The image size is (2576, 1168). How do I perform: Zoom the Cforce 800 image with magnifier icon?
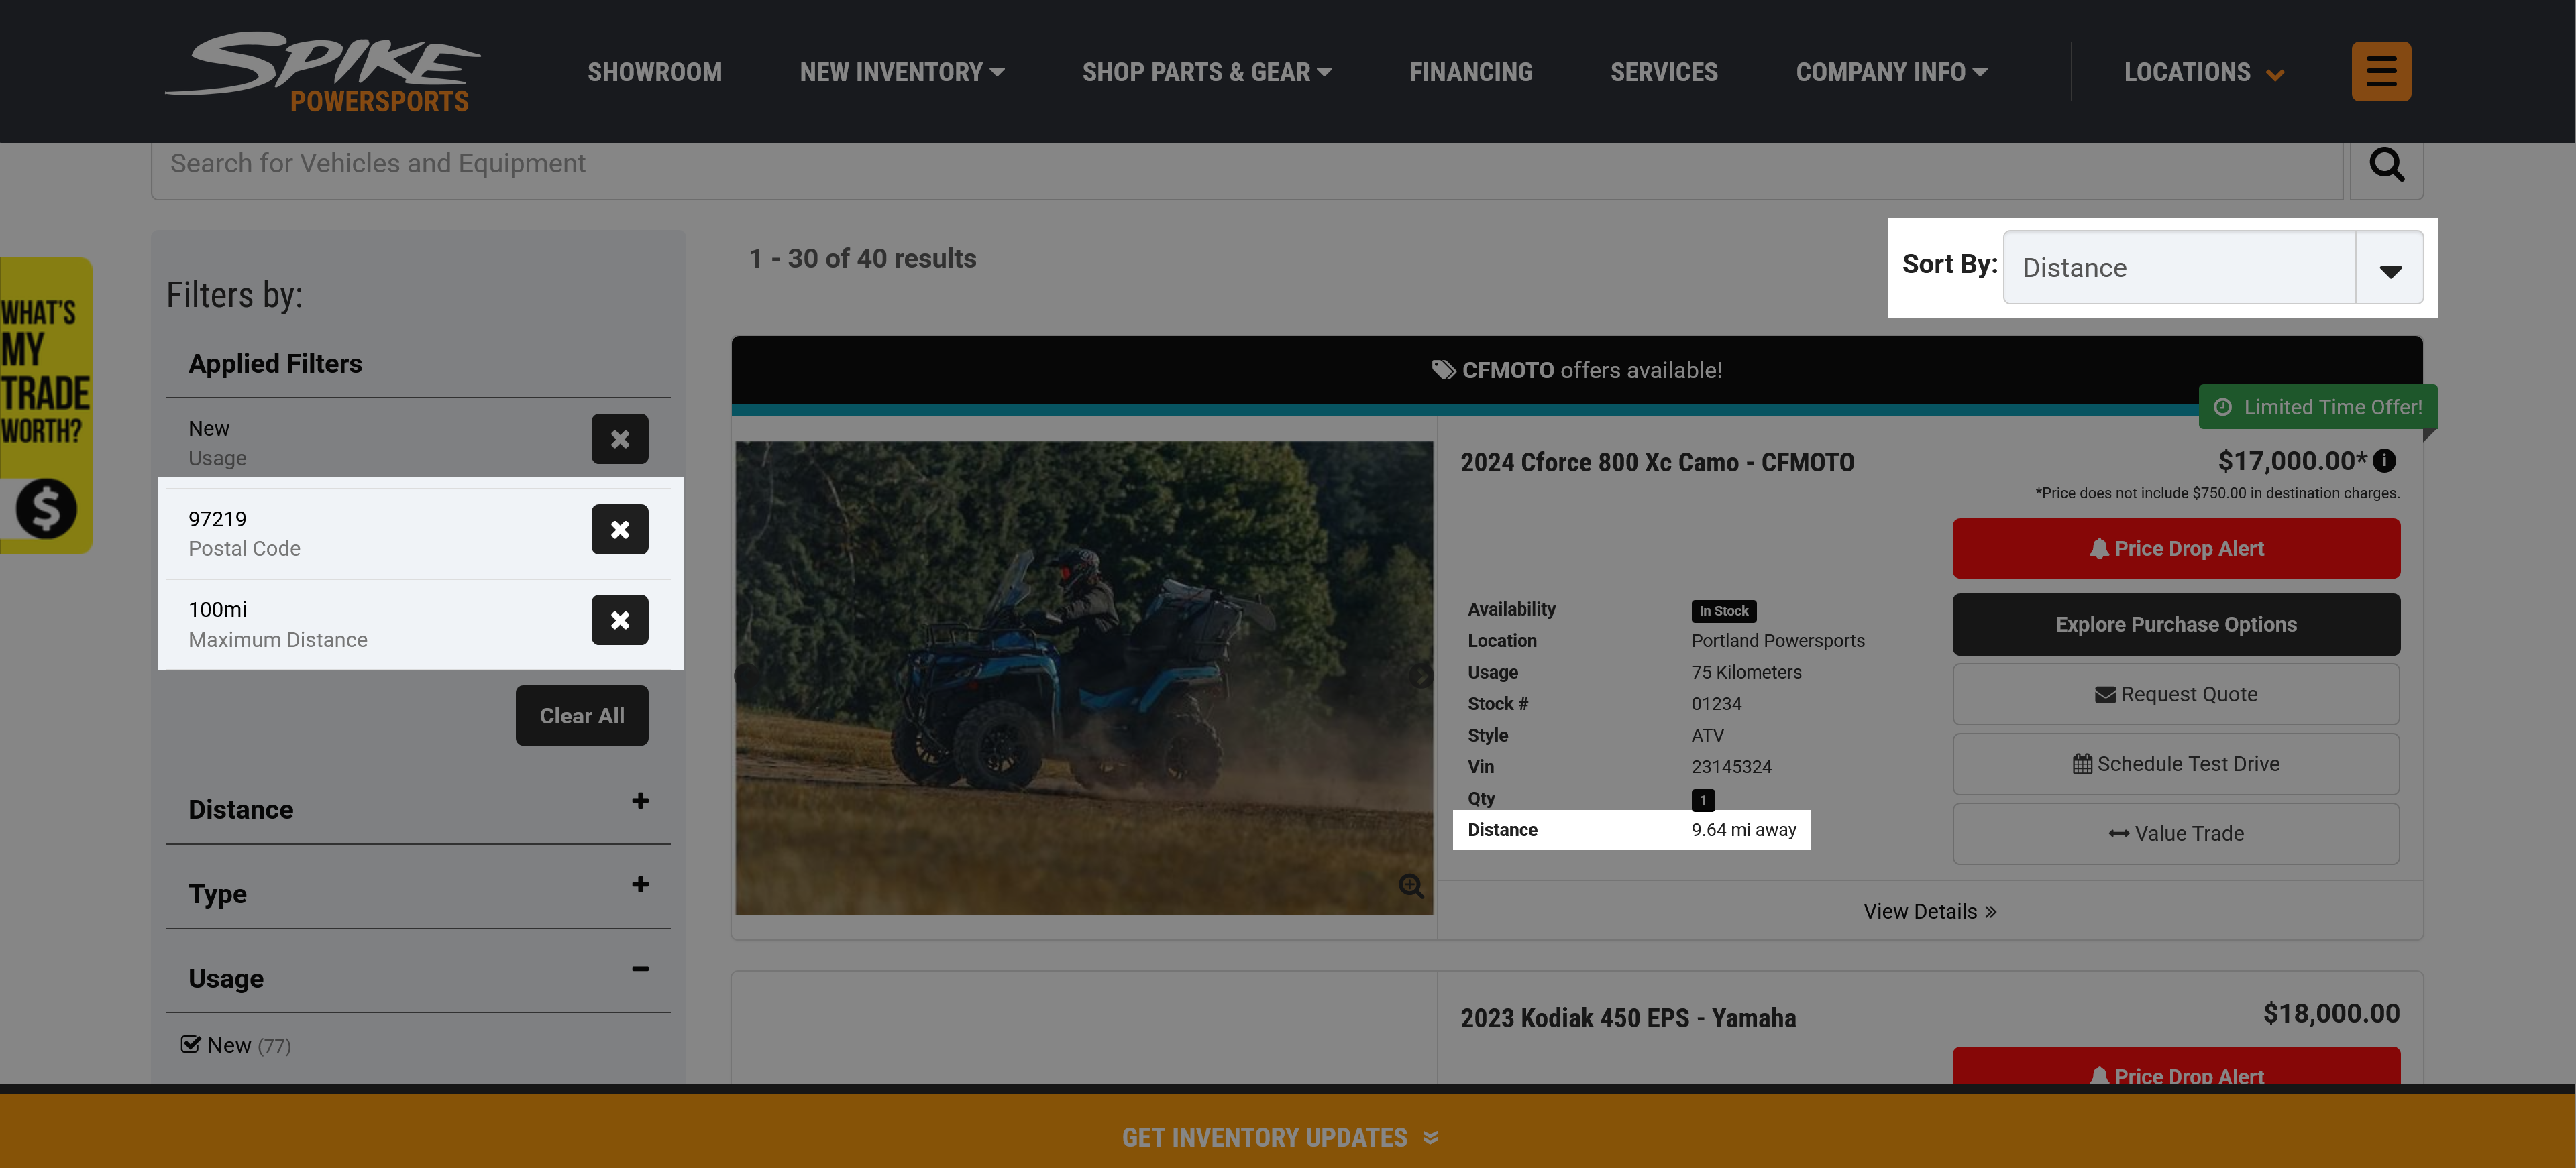pyautogui.click(x=1411, y=885)
